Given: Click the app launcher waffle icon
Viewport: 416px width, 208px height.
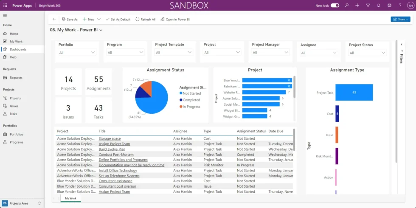Looking at the screenshot, I should (5, 6).
